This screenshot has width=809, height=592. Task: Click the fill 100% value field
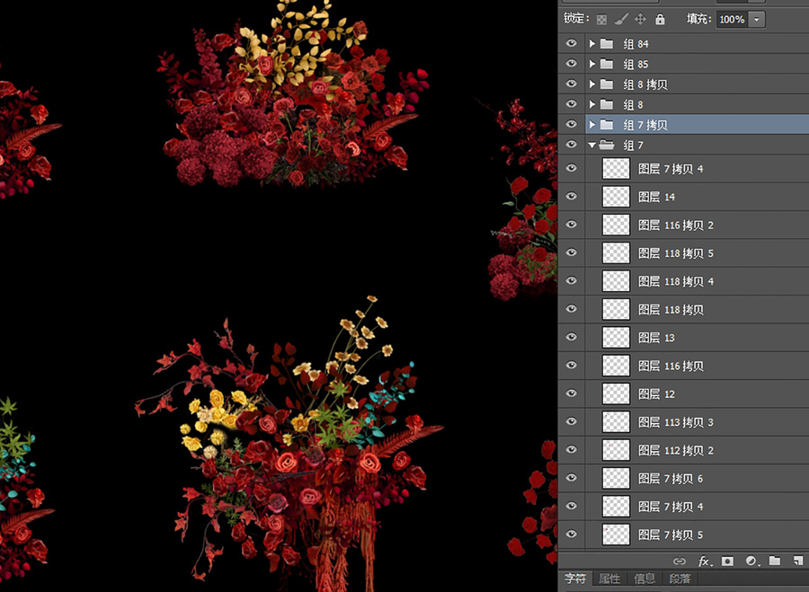(x=732, y=20)
